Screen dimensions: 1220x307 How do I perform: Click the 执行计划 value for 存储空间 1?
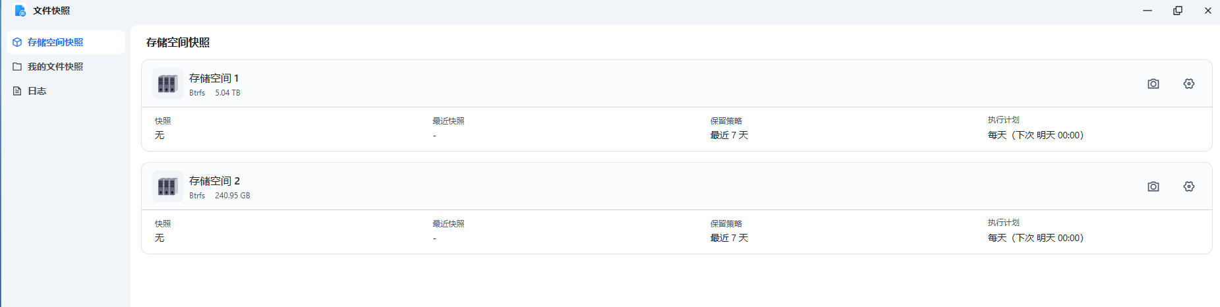click(x=1035, y=135)
